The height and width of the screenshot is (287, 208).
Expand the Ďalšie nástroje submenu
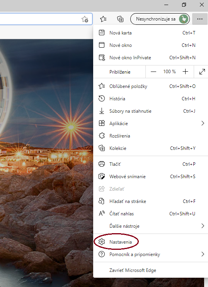point(151,226)
